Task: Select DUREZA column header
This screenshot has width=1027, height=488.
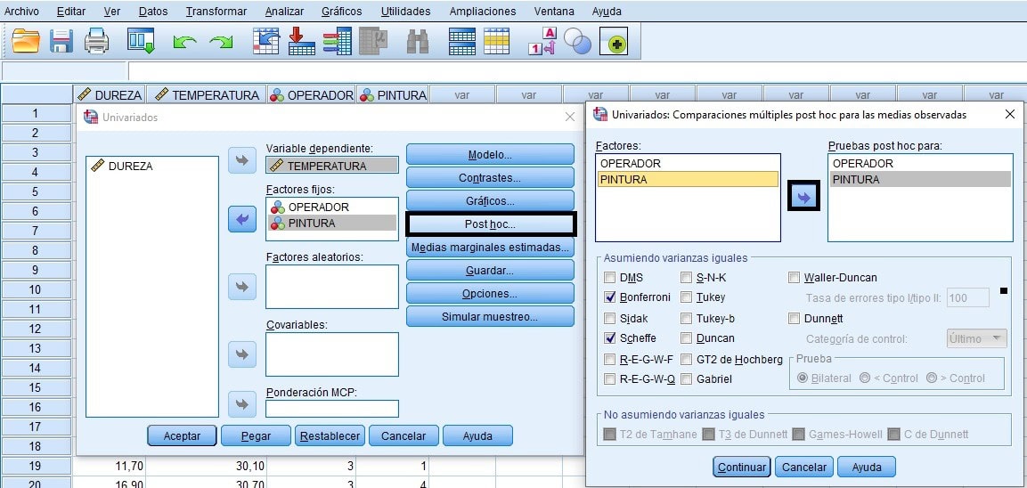Action: coord(110,95)
